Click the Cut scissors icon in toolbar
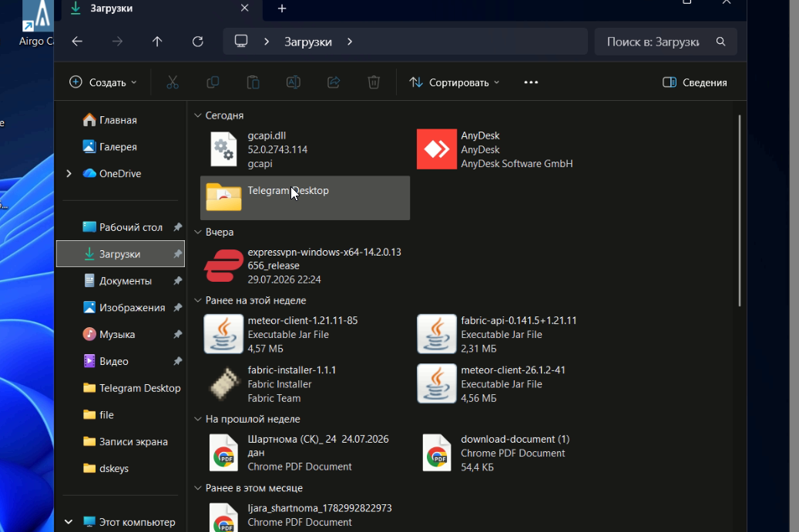The height and width of the screenshot is (532, 799). pyautogui.click(x=173, y=82)
